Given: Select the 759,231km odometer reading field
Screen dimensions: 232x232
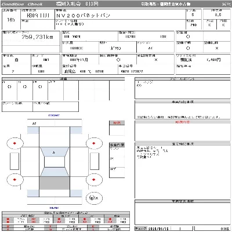Looking at the screenshot, I should point(37,37).
